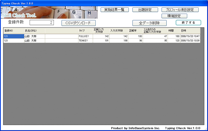This screenshot has width=208, height=131.
Task: Sort by 入力文字数 column header
Action: coord(119,31)
